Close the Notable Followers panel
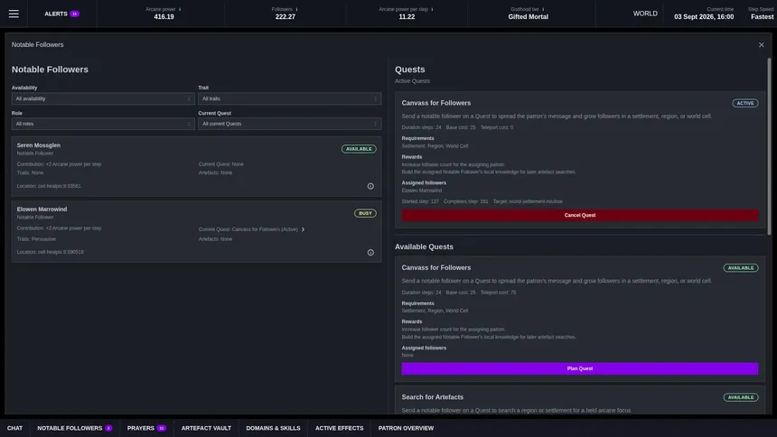This screenshot has width=777, height=437. (x=761, y=44)
